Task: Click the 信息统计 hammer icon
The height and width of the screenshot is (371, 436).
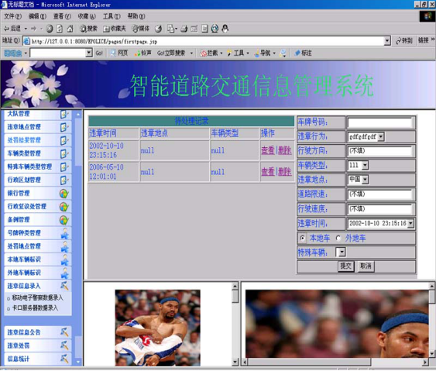Action: (x=64, y=359)
